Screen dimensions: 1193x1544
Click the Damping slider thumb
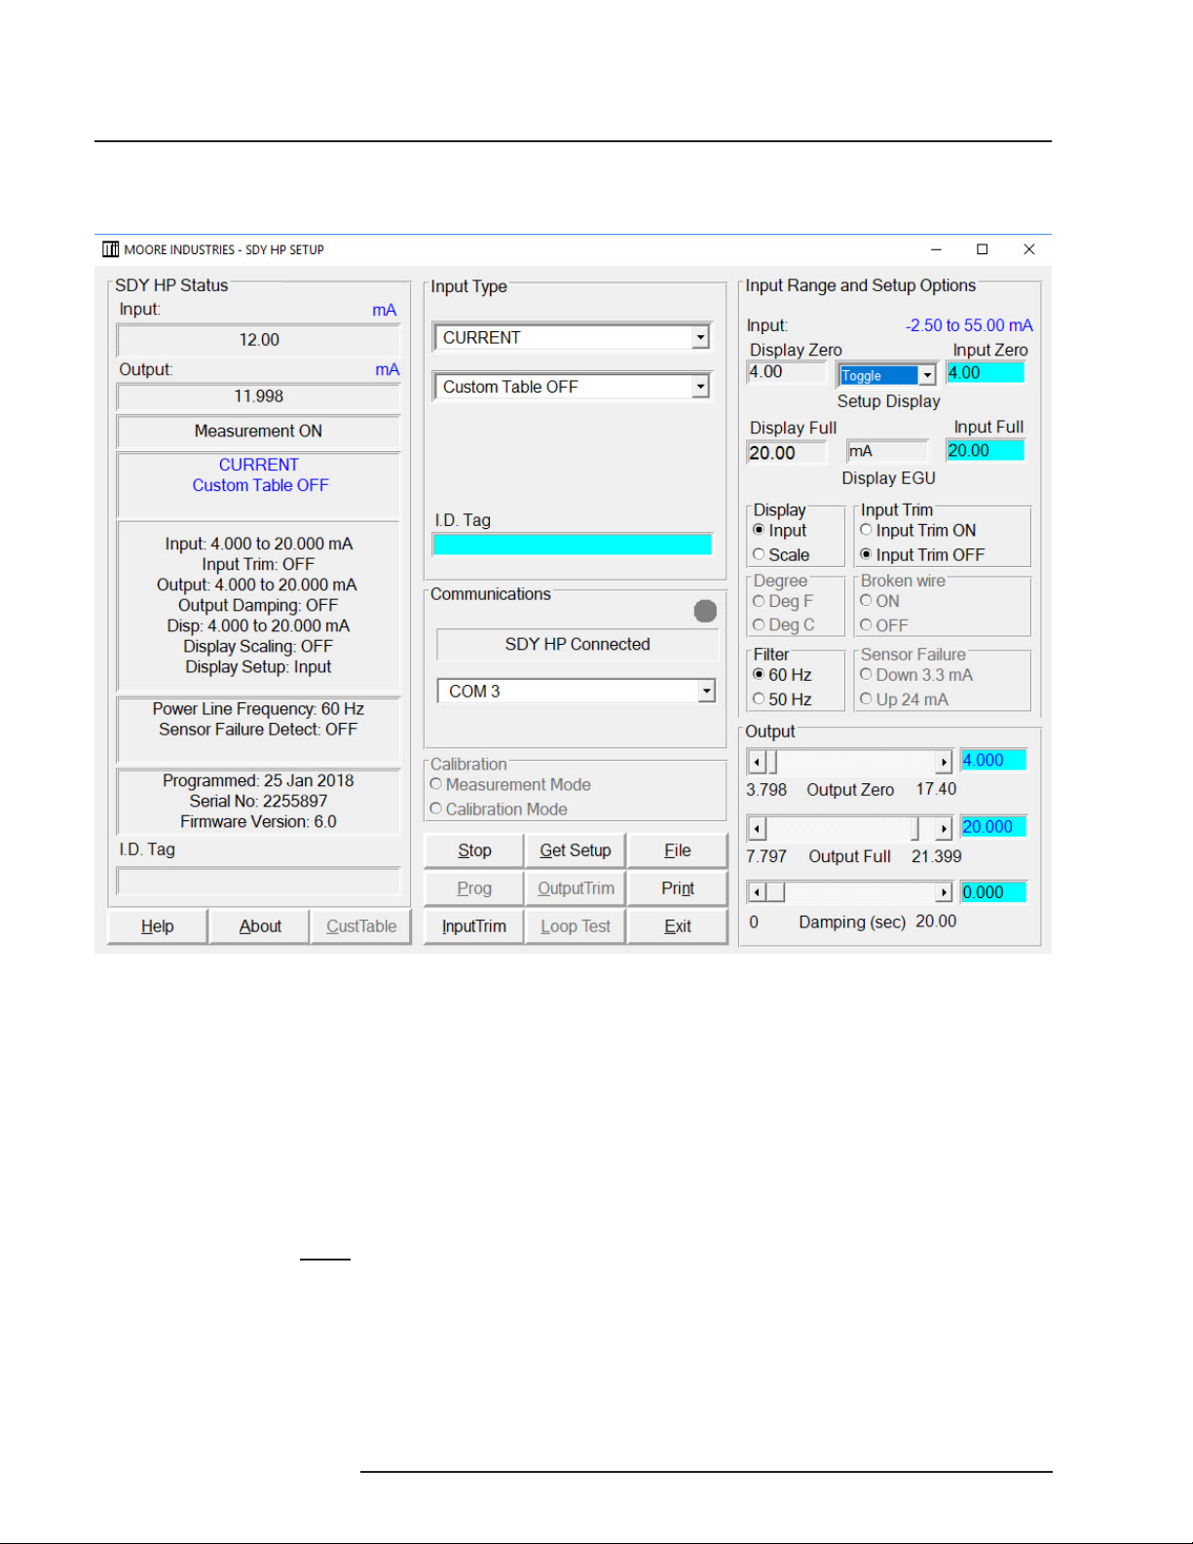click(x=775, y=892)
